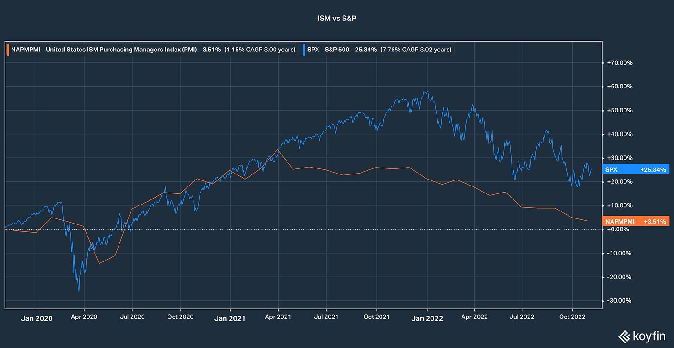Click the +0.00% baseline axis label

(618, 229)
